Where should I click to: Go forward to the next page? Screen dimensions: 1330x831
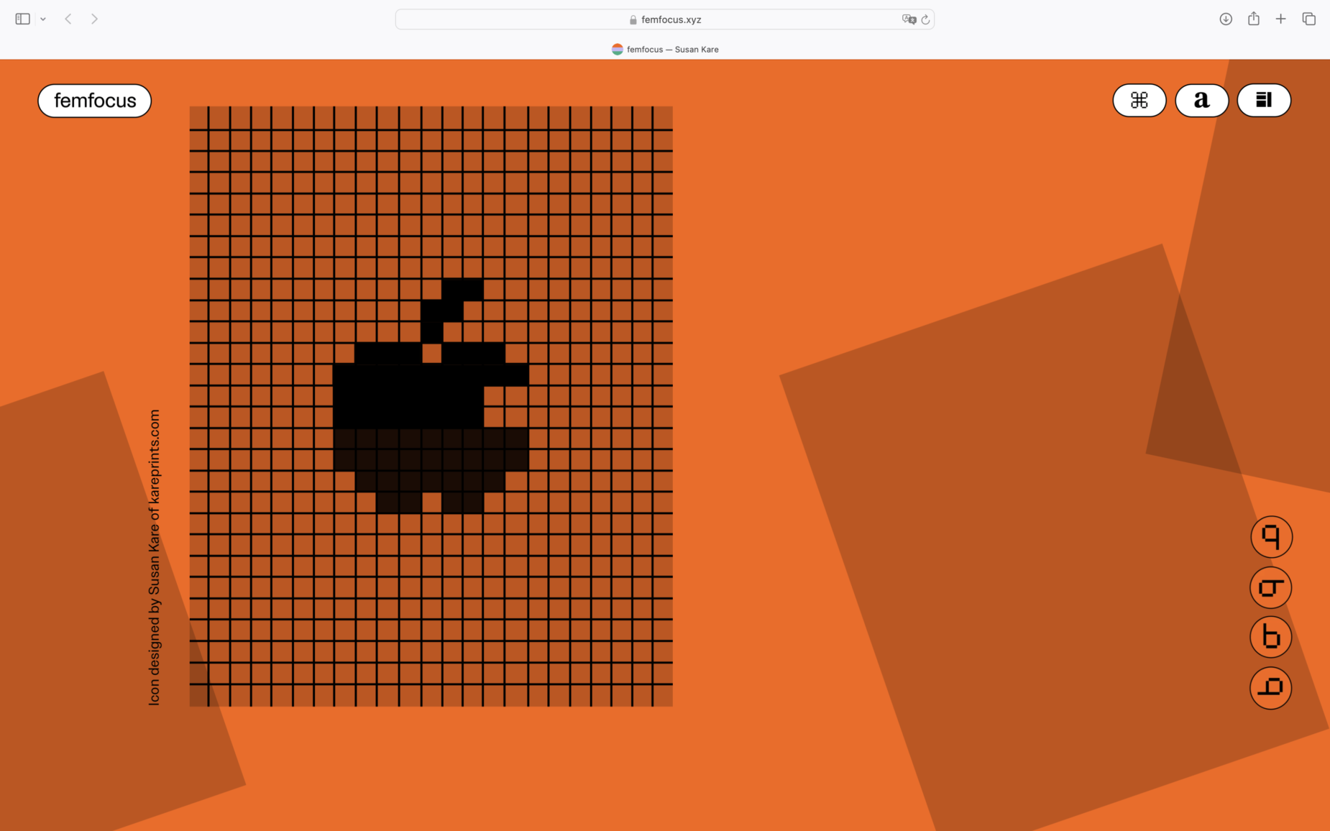(94, 19)
